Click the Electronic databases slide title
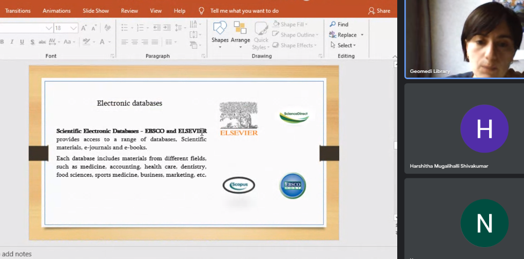 tap(129, 103)
